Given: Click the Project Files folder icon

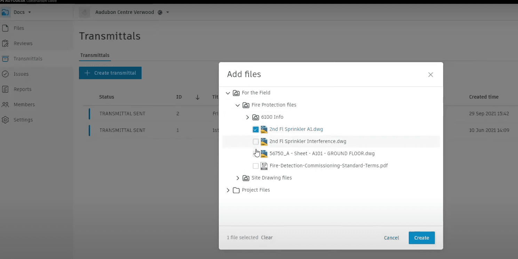Looking at the screenshot, I should [x=236, y=190].
